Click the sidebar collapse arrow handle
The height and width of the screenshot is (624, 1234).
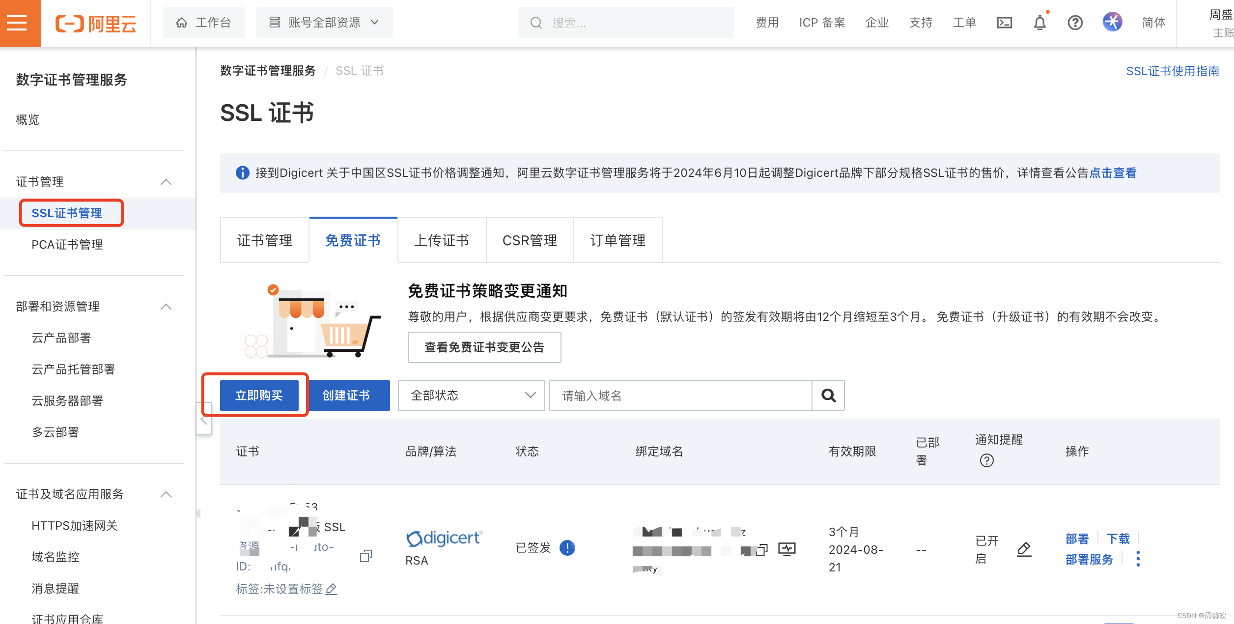(204, 420)
